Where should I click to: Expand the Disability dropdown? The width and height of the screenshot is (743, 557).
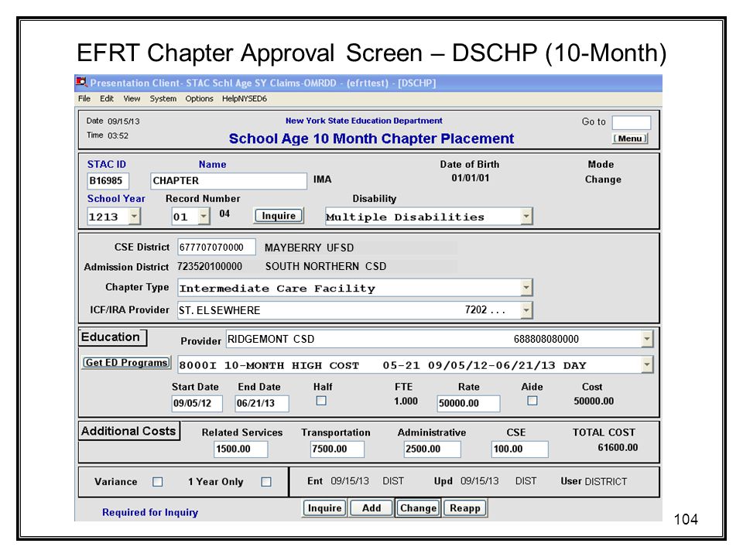(526, 217)
